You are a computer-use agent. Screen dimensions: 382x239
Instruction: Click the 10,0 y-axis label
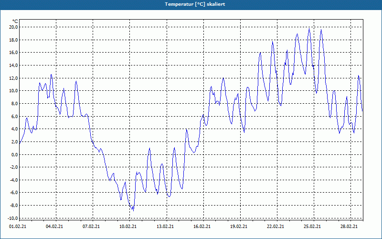13,91
